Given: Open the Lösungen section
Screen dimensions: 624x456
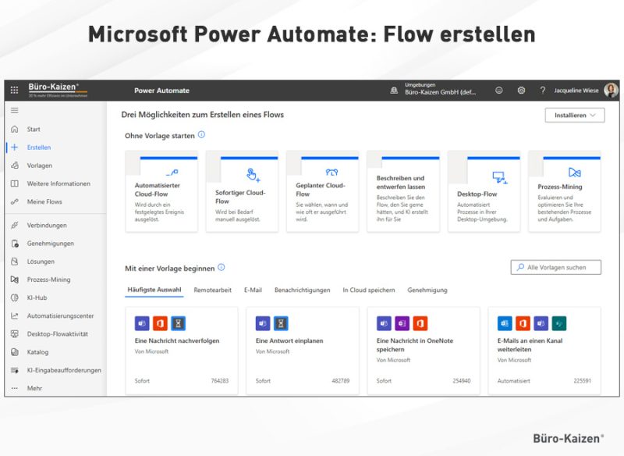Looking at the screenshot, I should [x=43, y=261].
